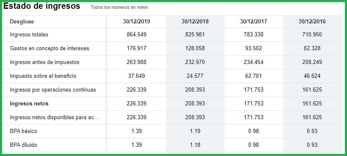Click Impuesto sobre el beneficio label
Image resolution: width=347 pixels, height=156 pixels.
point(43,76)
